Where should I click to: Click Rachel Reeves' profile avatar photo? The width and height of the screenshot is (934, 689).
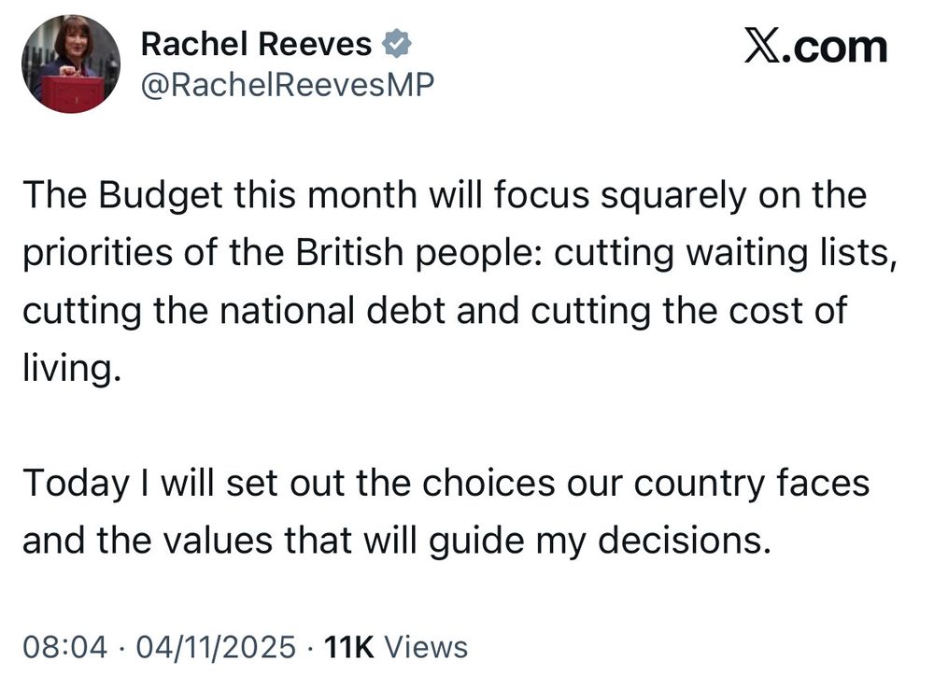[70, 65]
